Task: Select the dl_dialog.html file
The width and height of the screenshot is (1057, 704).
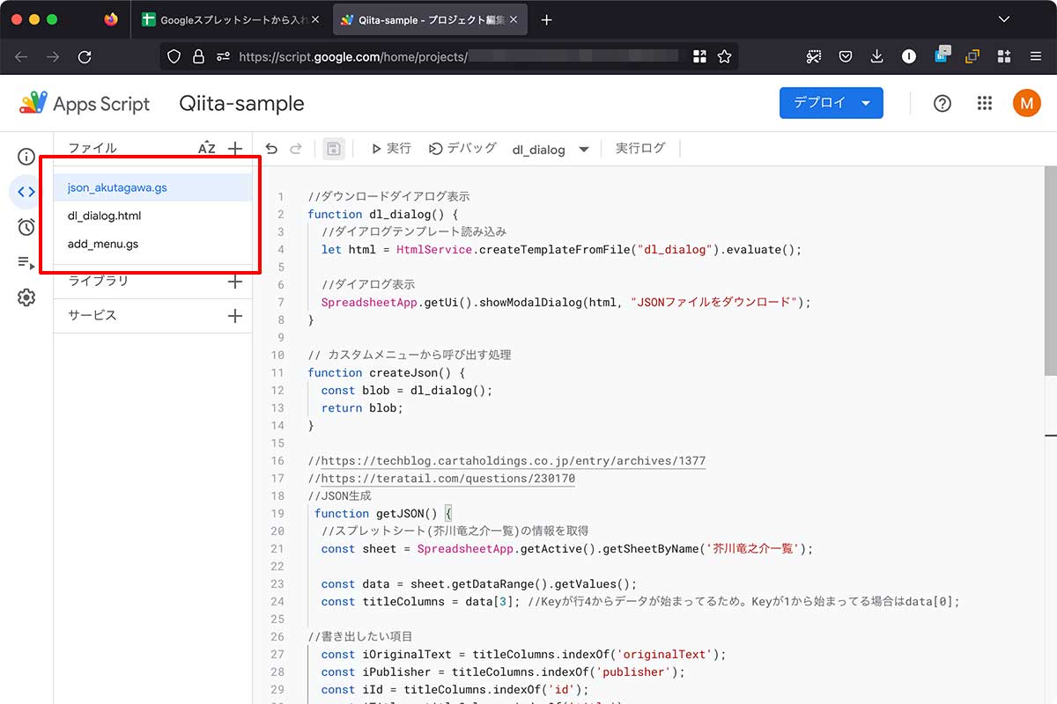Action: pyautogui.click(x=103, y=216)
